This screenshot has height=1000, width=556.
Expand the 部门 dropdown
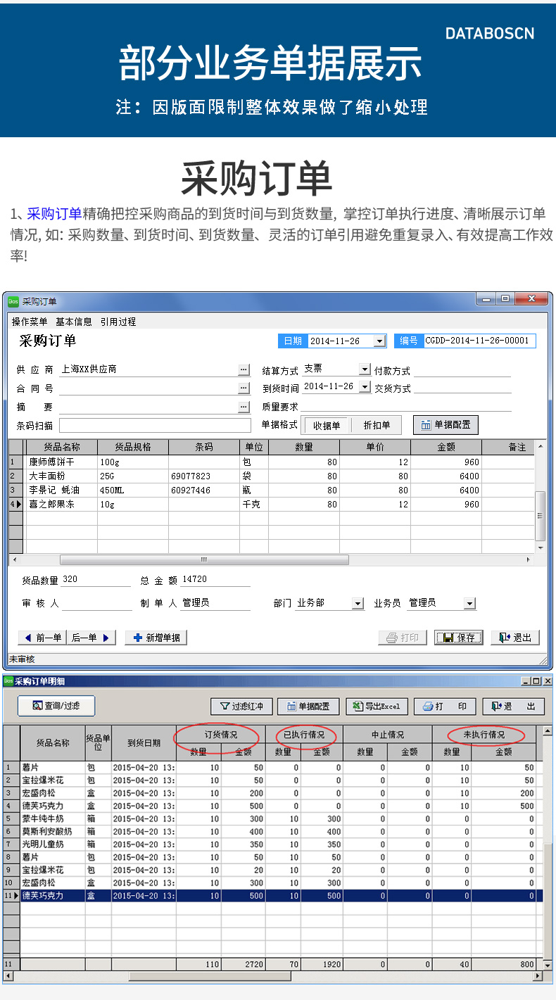click(358, 604)
